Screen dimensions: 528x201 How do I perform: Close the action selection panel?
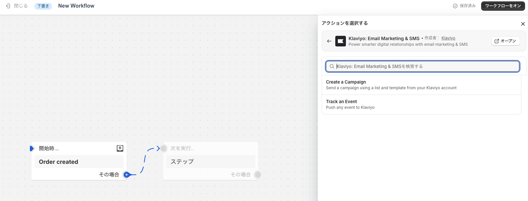(523, 24)
